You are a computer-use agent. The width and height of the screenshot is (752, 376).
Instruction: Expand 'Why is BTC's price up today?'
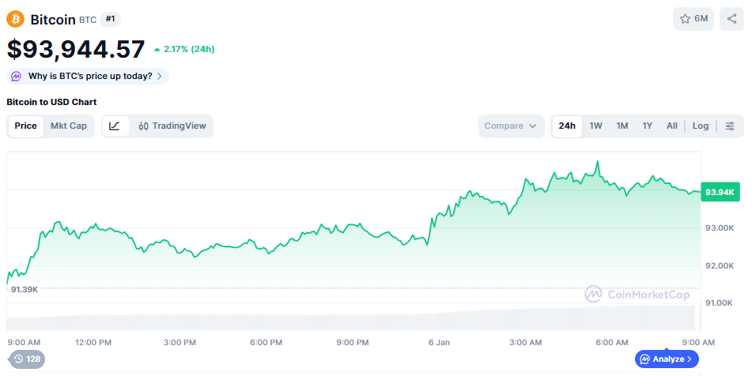(88, 77)
